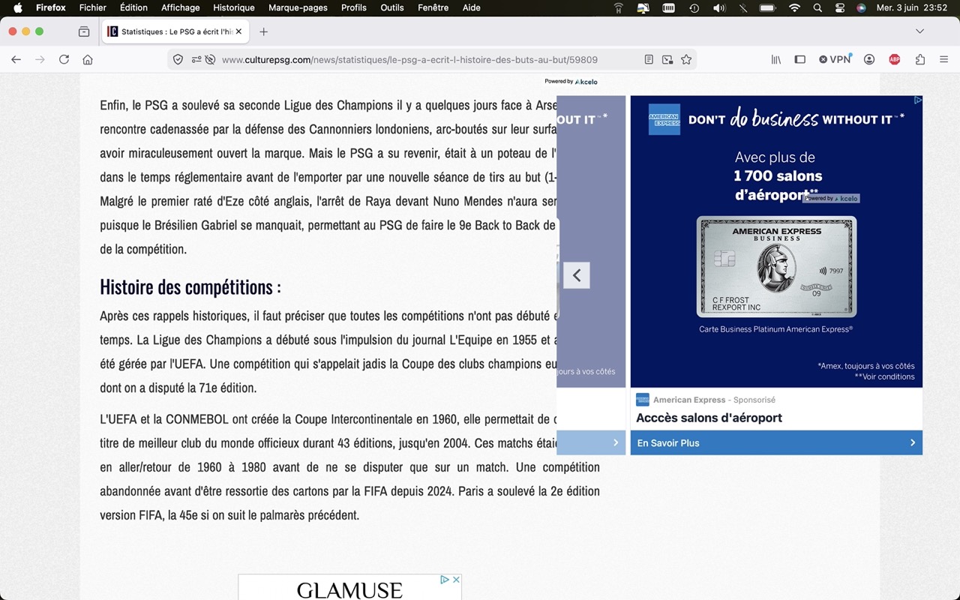Open the Outils menu
960x600 pixels.
[x=392, y=8]
